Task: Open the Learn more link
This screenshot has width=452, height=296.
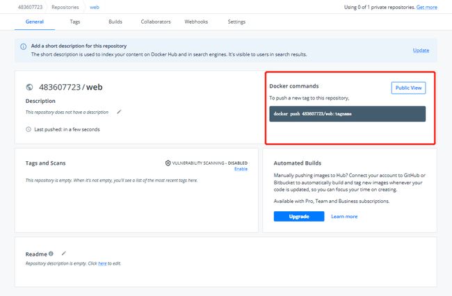Action: [344, 216]
